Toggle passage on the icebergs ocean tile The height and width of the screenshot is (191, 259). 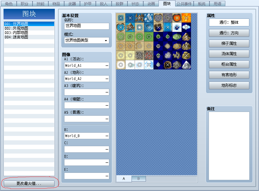(x=149, y=18)
